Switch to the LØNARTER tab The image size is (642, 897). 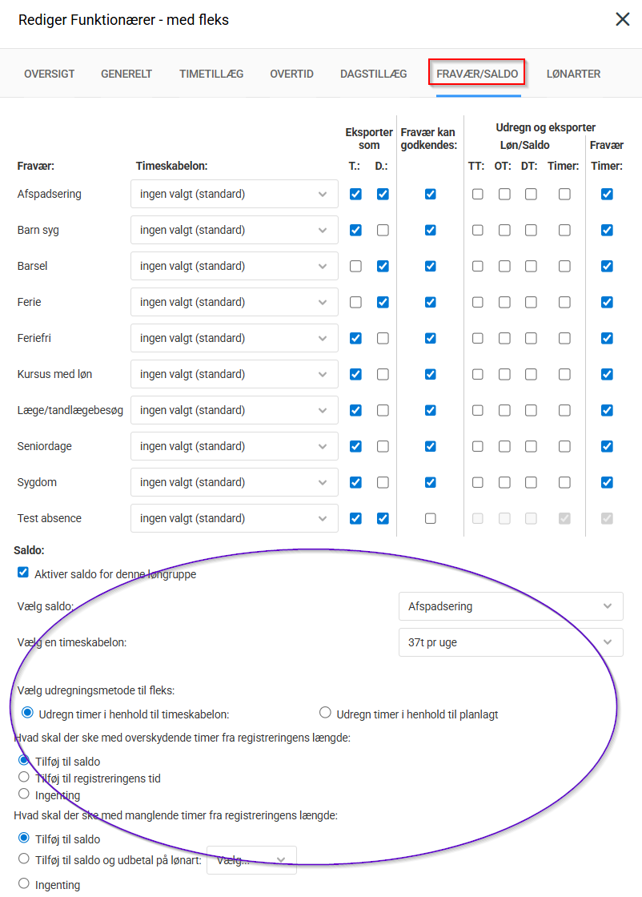coord(573,74)
